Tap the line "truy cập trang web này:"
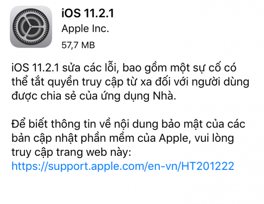Image resolution: width=264 pixels, height=204 pixels. point(71,152)
